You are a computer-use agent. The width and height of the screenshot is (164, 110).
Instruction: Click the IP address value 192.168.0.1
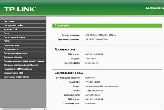point(91,59)
